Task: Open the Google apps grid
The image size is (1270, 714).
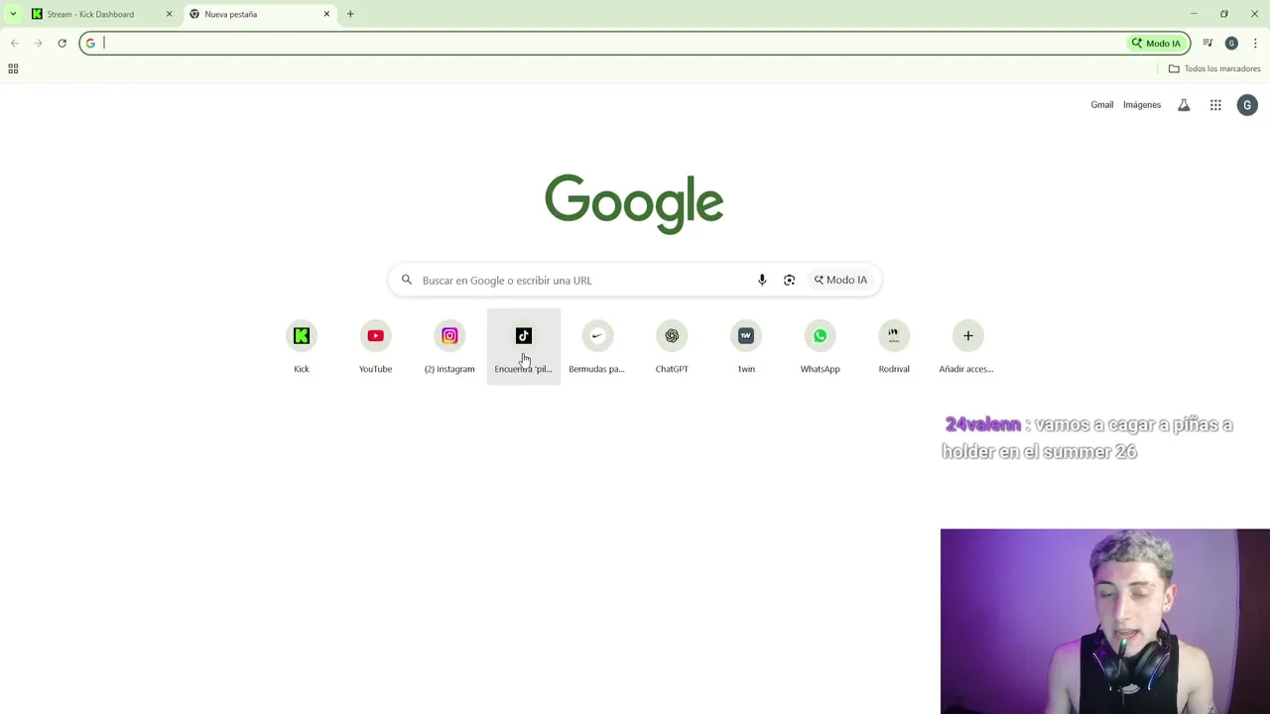Action: [1215, 105]
